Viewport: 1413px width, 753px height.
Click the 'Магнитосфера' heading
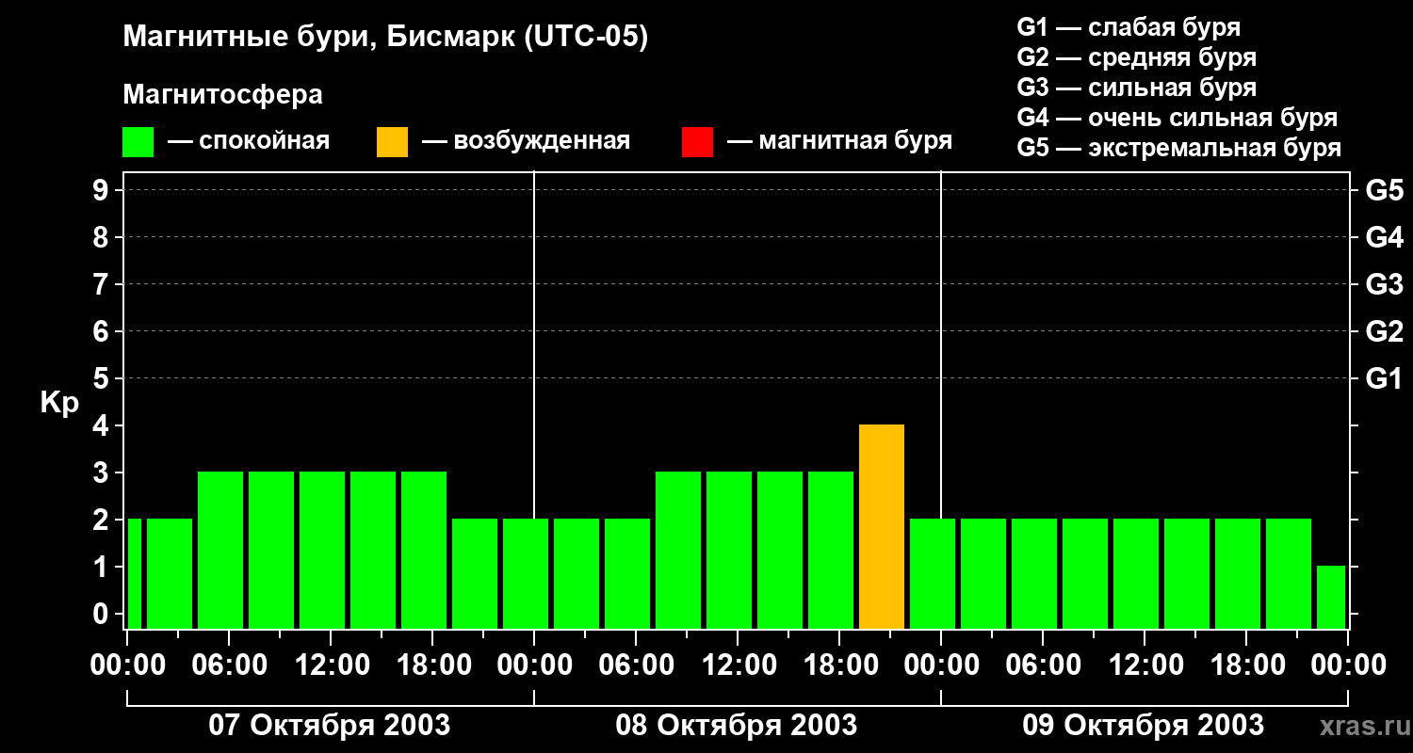coord(222,95)
